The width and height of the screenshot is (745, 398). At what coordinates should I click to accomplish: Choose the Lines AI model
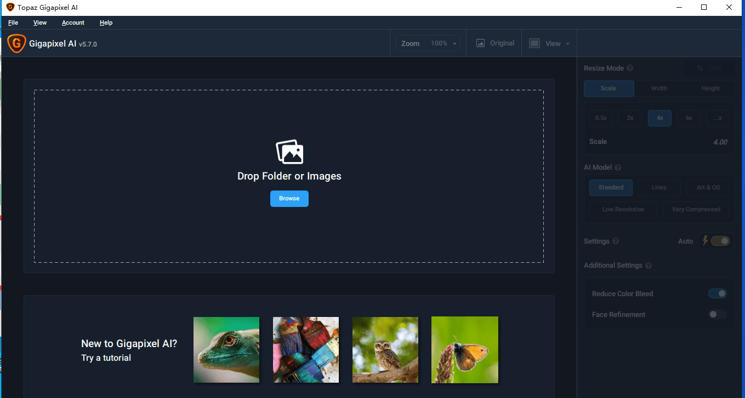tap(659, 188)
